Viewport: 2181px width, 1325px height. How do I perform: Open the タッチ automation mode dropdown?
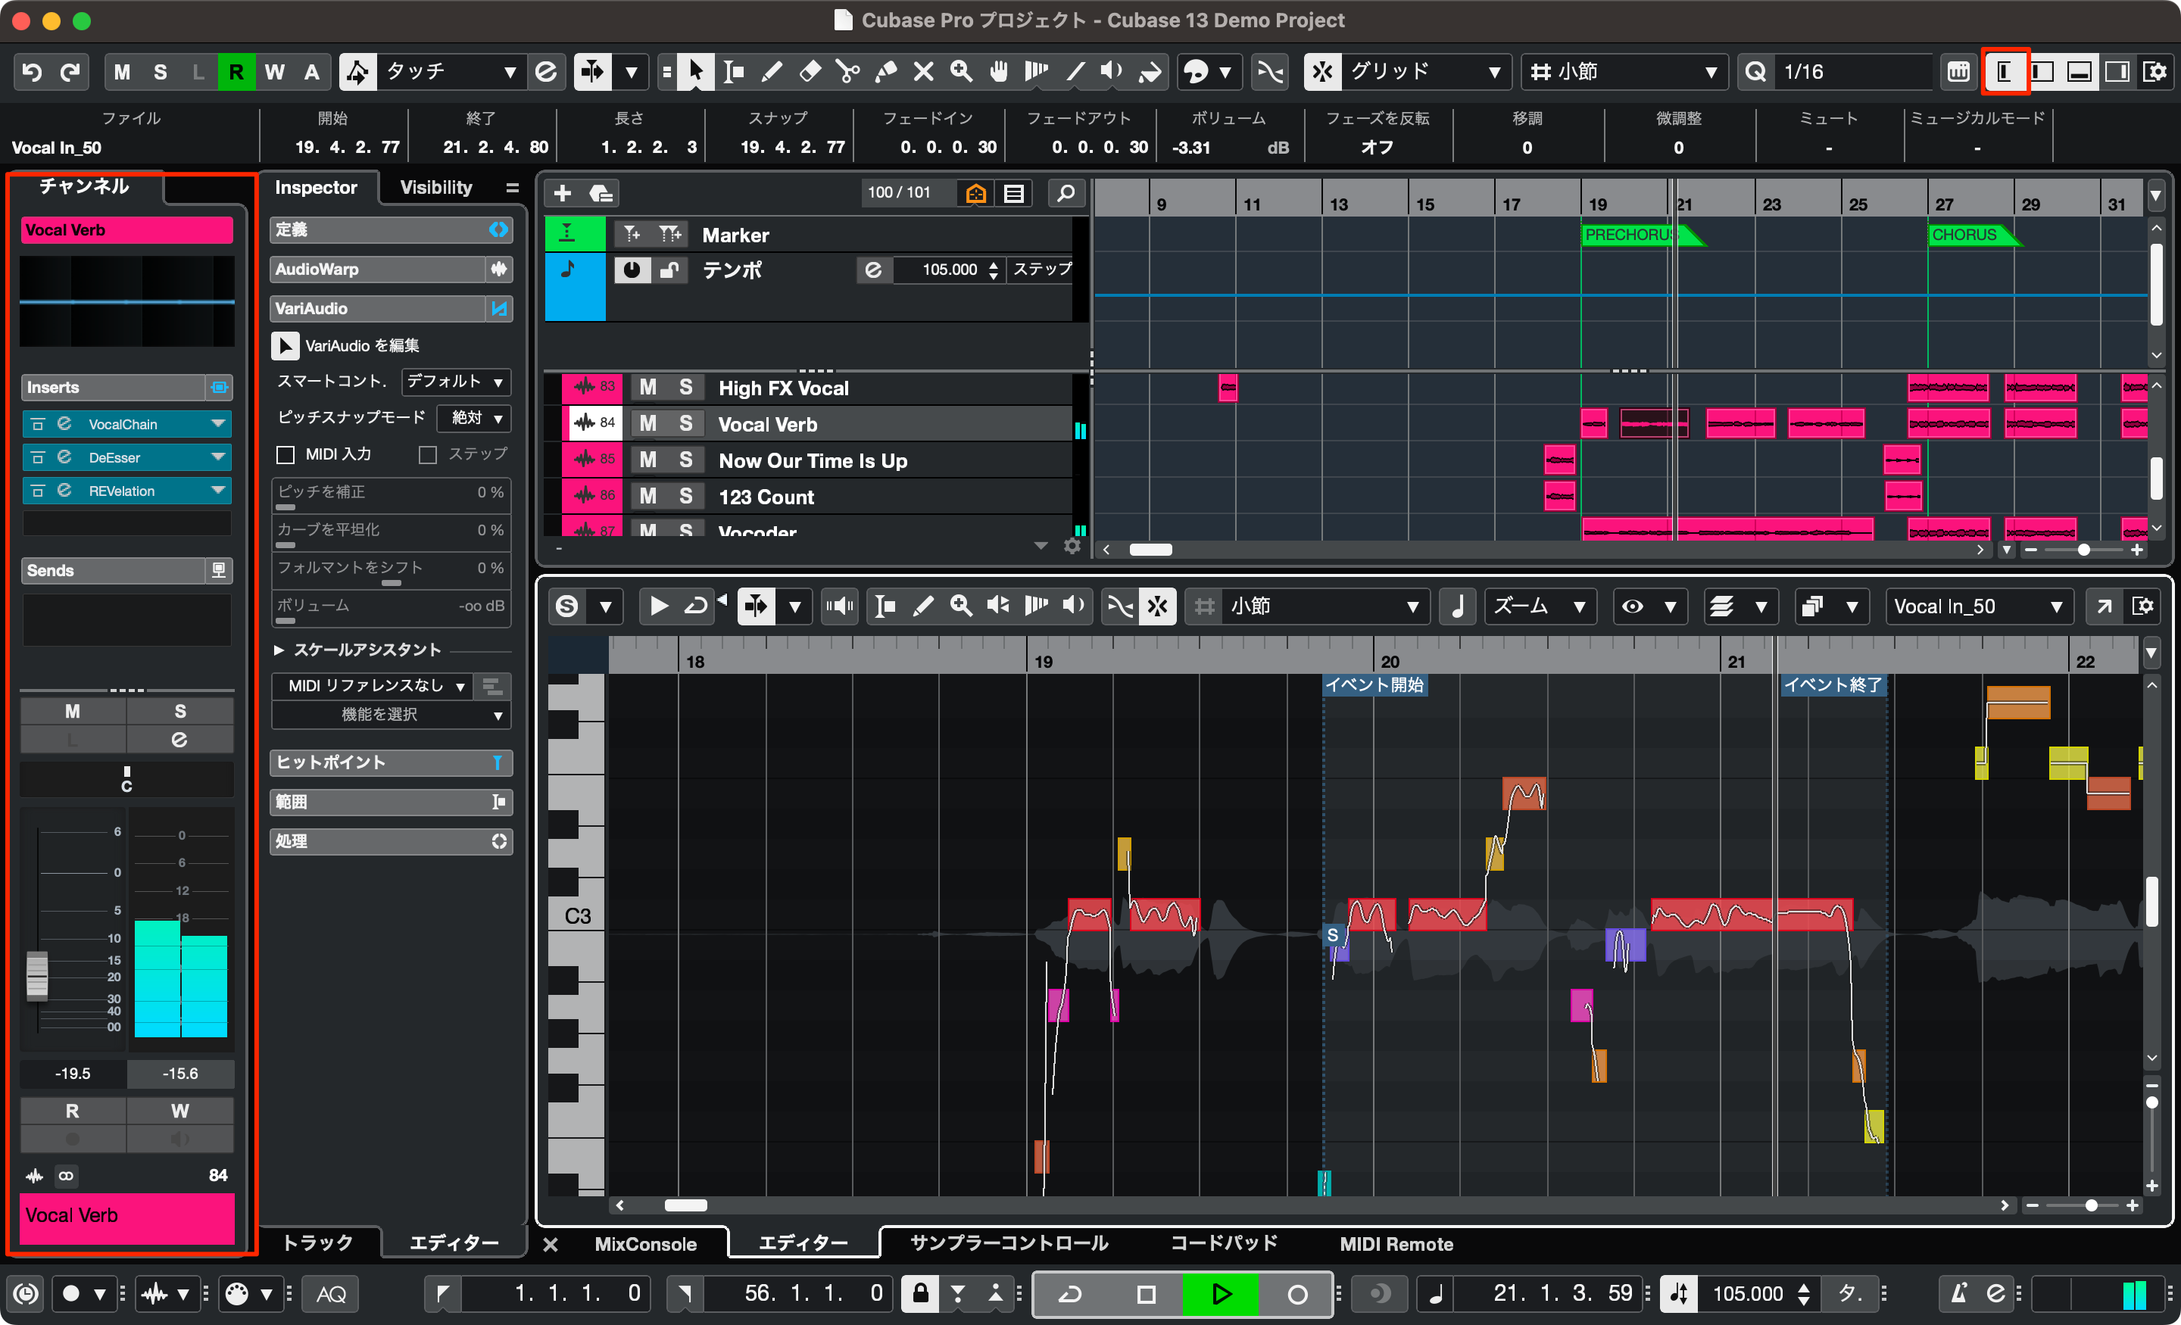pyautogui.click(x=451, y=72)
